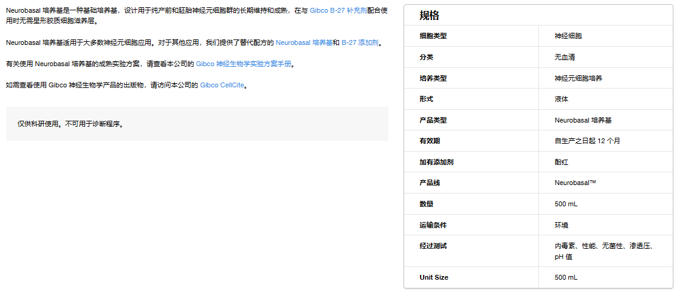Click the 产品类型 row label
The width and height of the screenshot is (674, 290).
coord(433,120)
